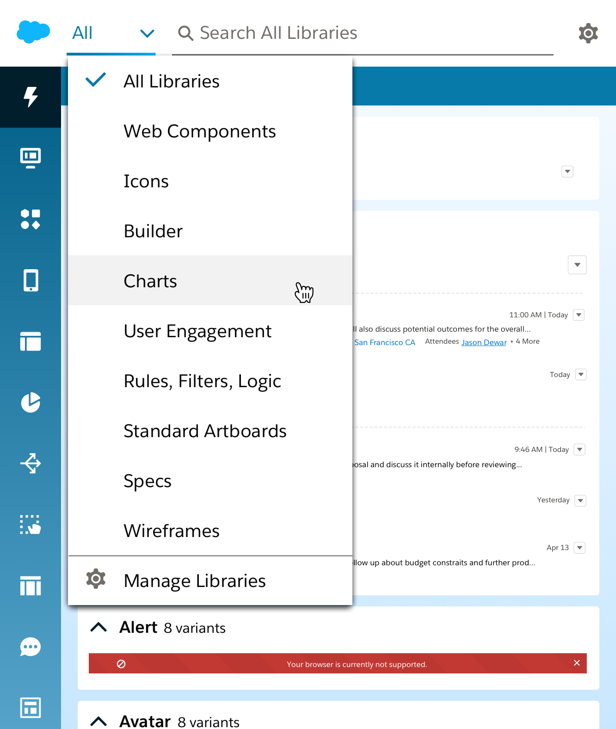Screen dimensions: 616x729
Task: Open the pie chart sidebar icon
Action: coord(31,402)
